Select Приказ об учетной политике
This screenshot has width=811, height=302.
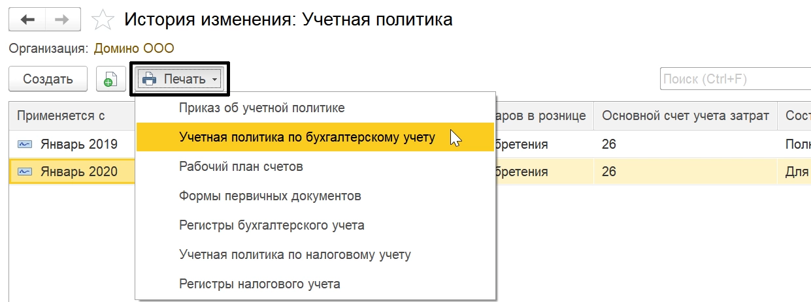point(261,108)
